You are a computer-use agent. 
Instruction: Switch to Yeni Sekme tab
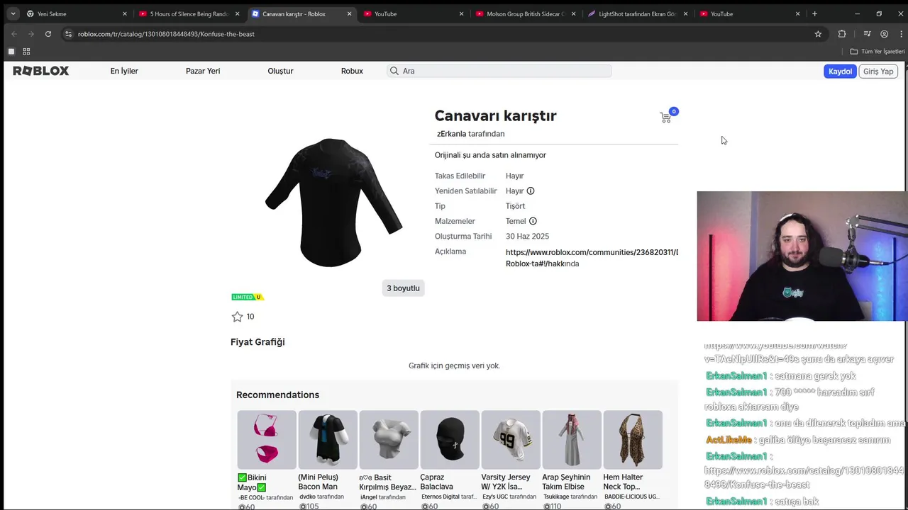tap(75, 13)
